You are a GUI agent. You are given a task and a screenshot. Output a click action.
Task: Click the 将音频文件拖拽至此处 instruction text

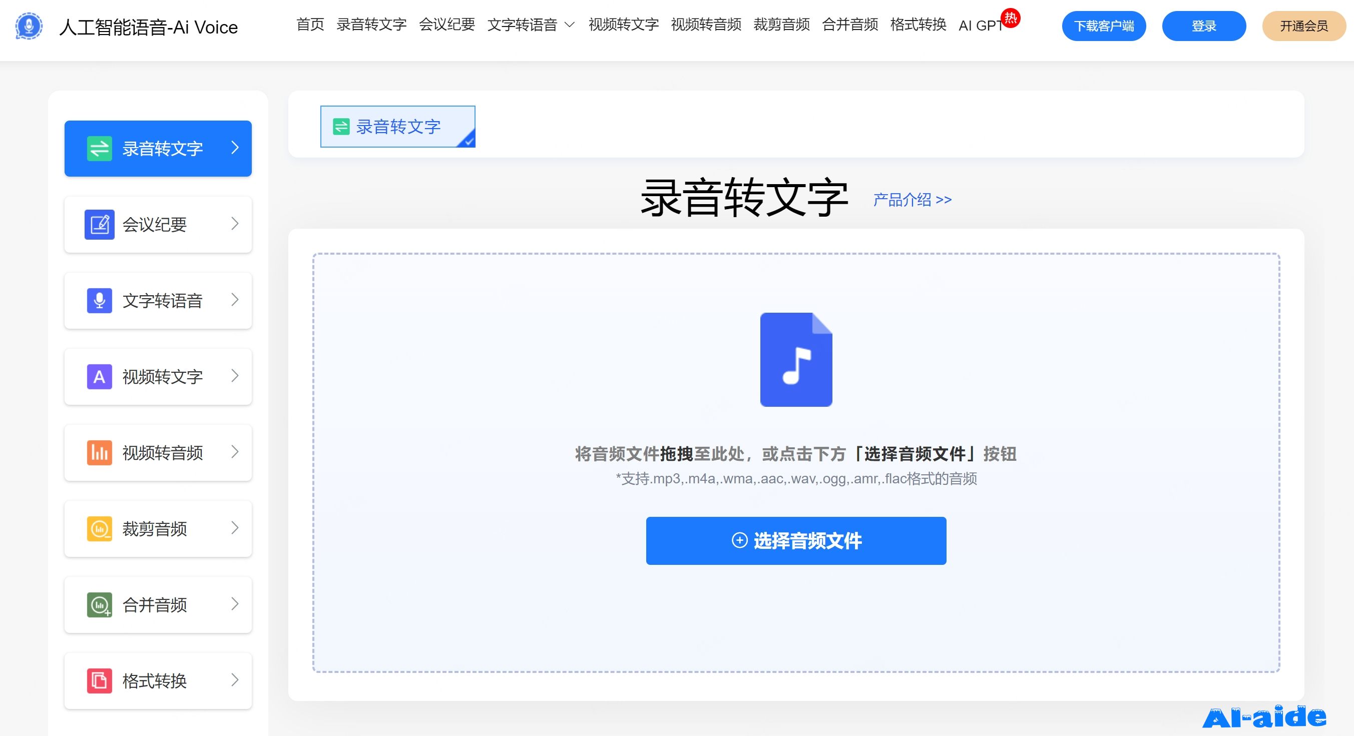(x=796, y=454)
